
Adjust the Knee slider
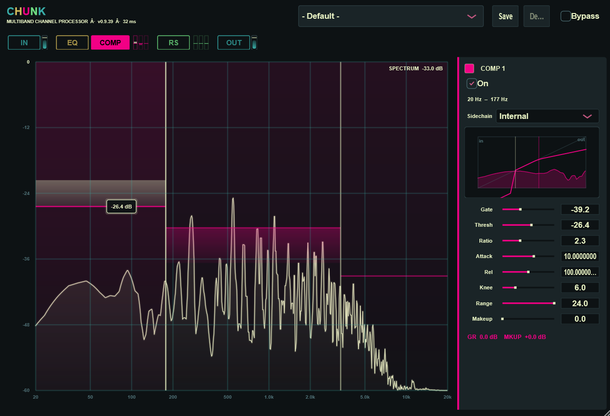coord(528,287)
